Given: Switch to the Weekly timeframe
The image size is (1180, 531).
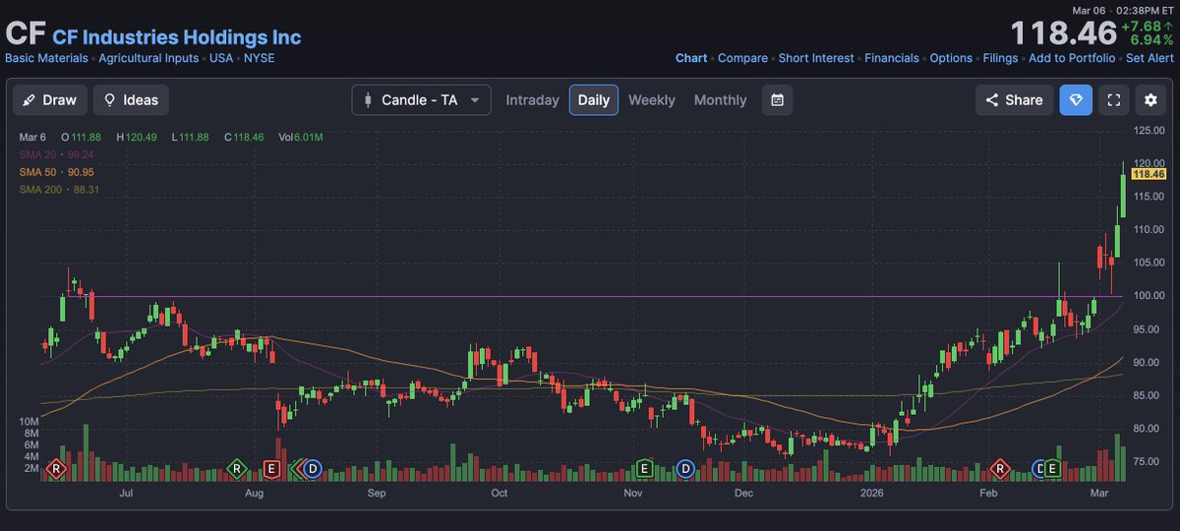Looking at the screenshot, I should [652, 100].
